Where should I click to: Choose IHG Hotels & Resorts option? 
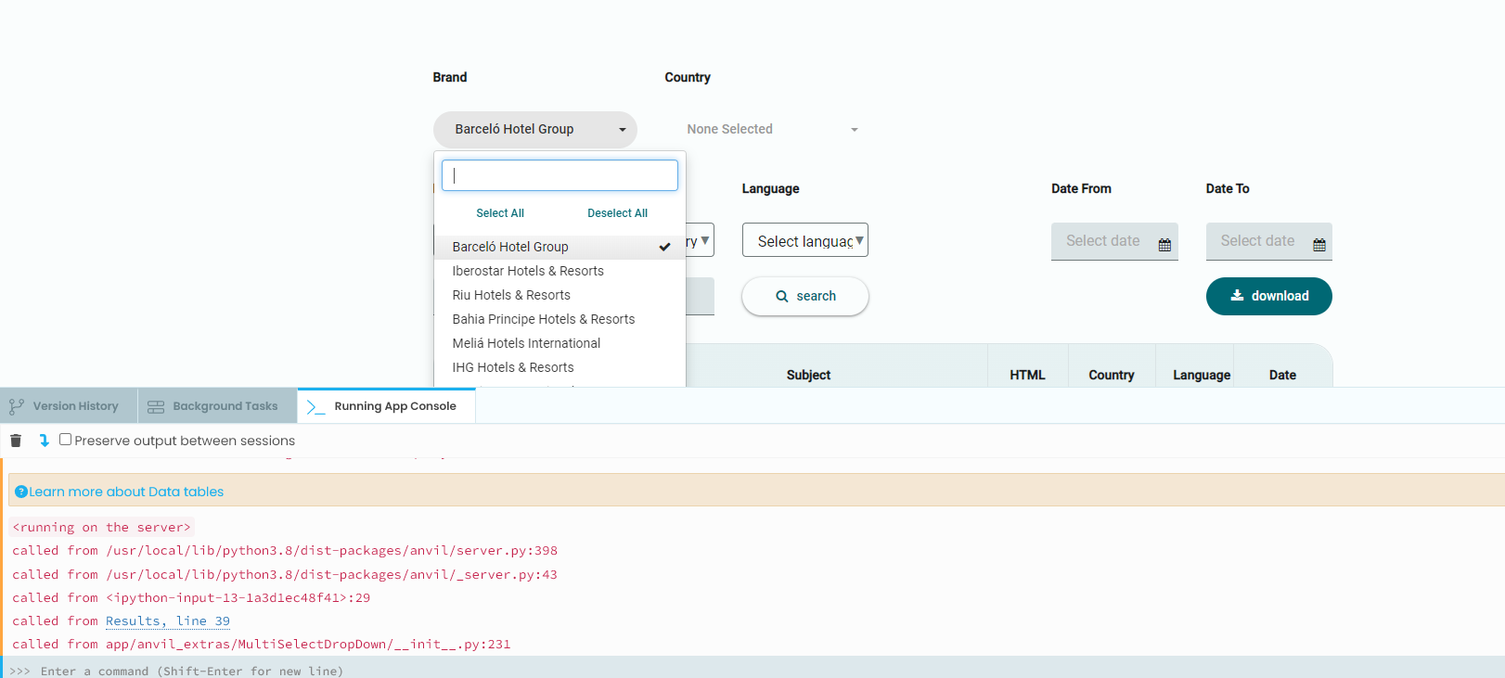pos(560,367)
